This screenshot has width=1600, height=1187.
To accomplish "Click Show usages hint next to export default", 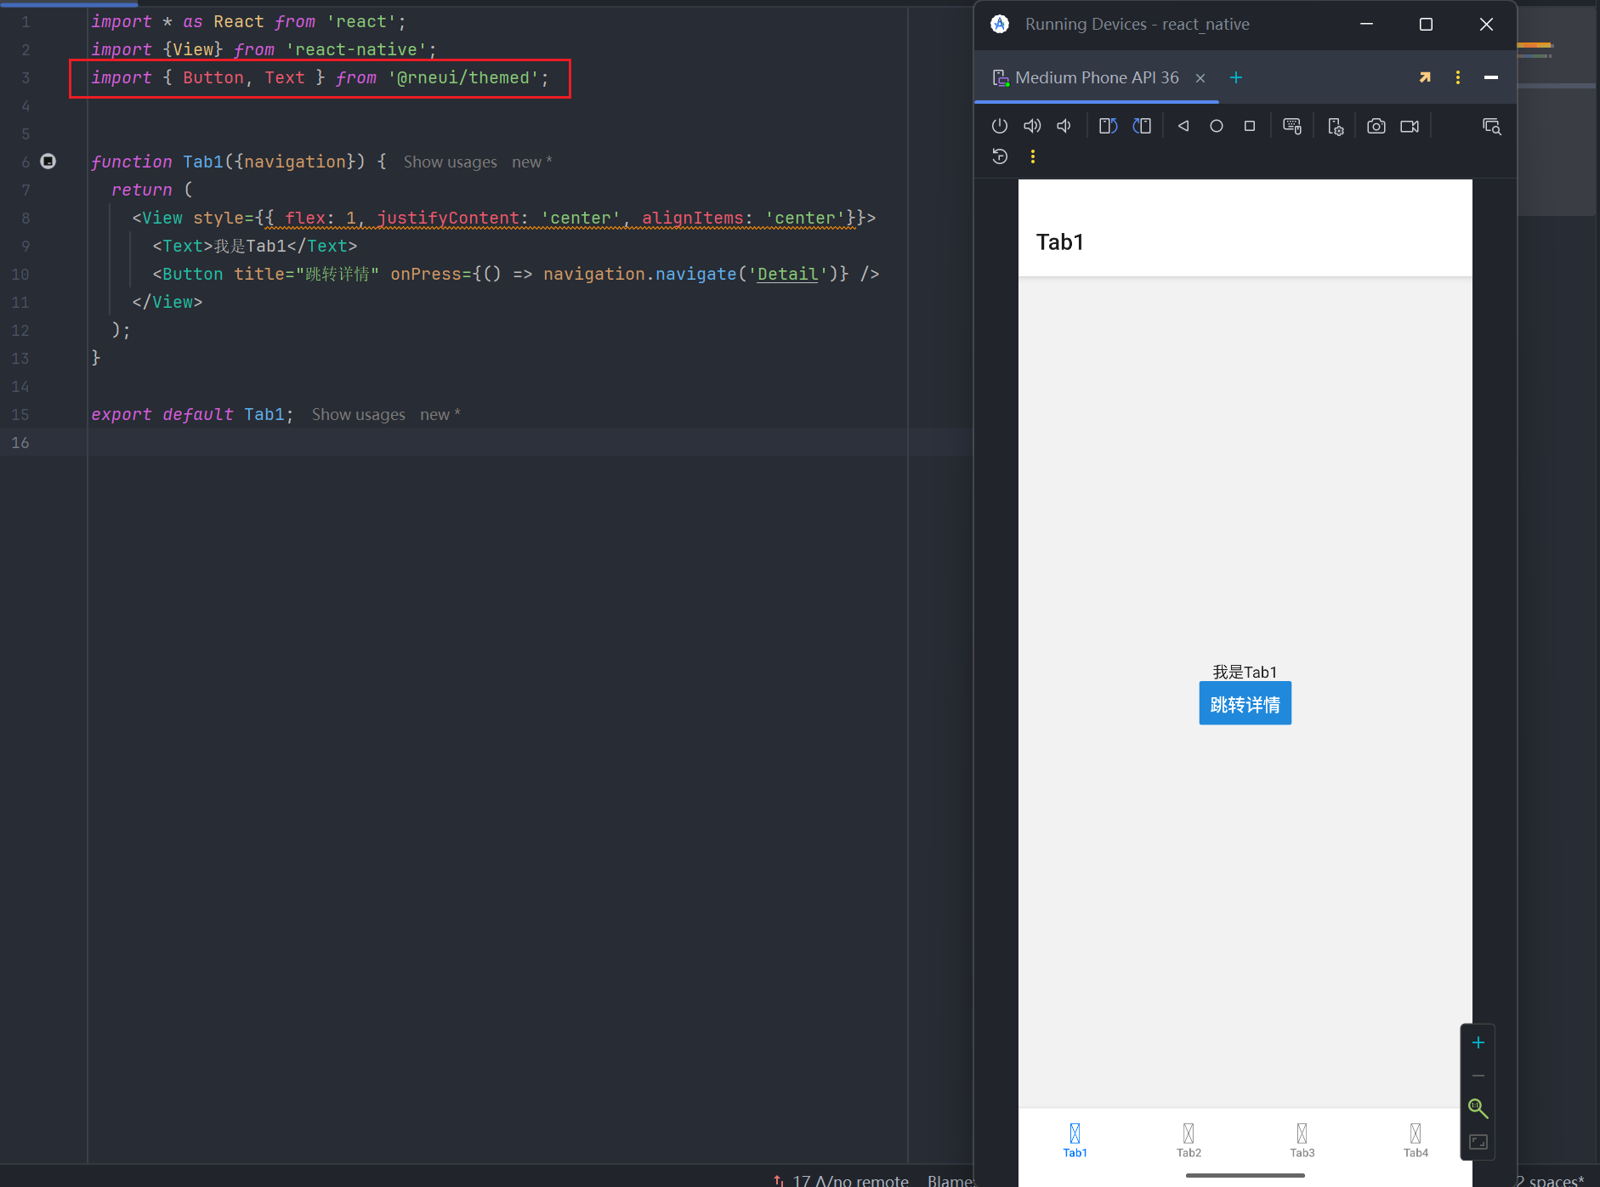I will tap(358, 414).
